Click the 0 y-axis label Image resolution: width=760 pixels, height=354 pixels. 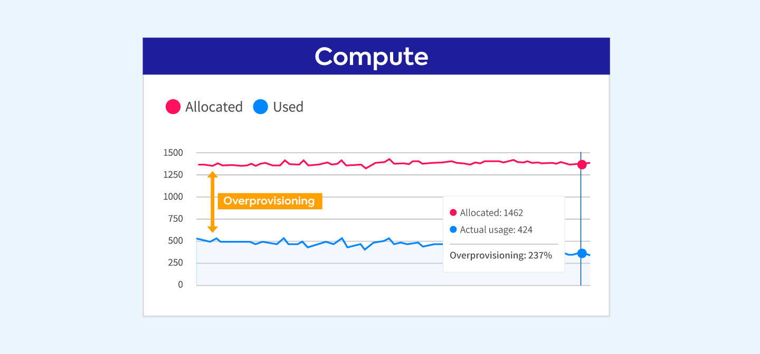(x=180, y=285)
